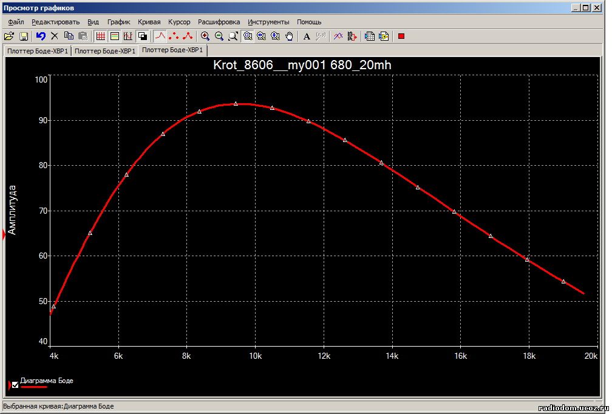Open the Расшифровка menu
This screenshot has height=414, width=612.
(219, 22)
